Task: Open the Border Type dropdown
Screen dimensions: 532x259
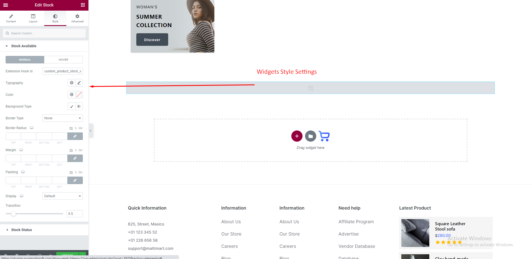Action: [x=62, y=118]
